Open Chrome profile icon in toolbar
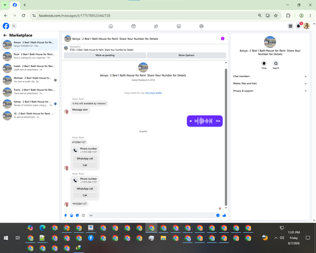316x253 pixels. coord(301,15)
